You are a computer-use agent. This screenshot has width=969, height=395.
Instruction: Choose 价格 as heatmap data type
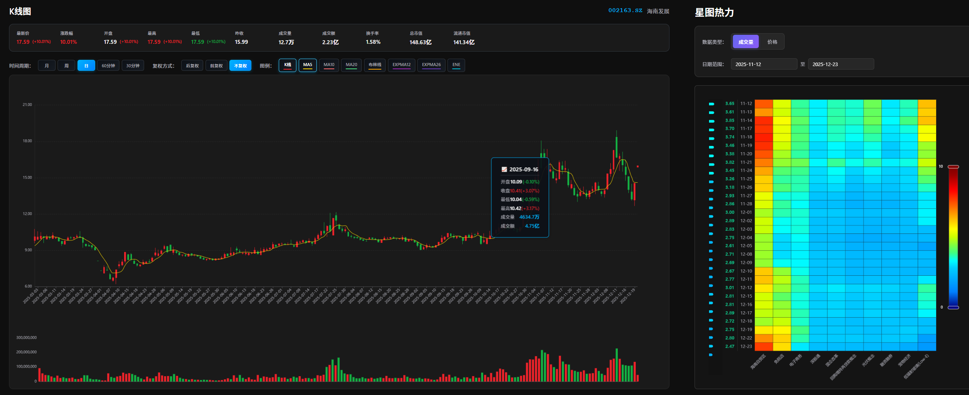coord(772,42)
